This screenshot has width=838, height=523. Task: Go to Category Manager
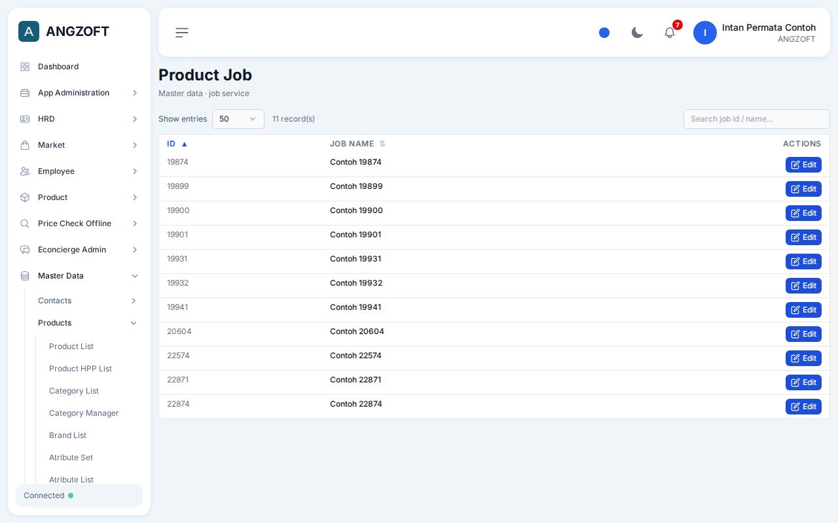pos(84,413)
